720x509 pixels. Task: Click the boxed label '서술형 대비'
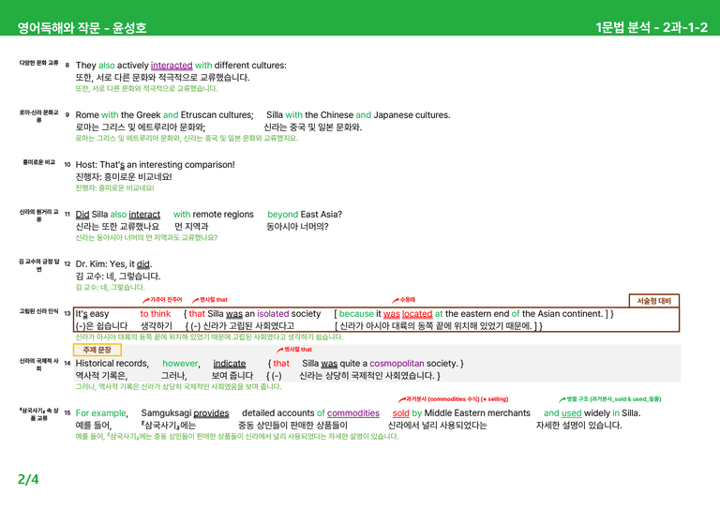[x=653, y=301]
